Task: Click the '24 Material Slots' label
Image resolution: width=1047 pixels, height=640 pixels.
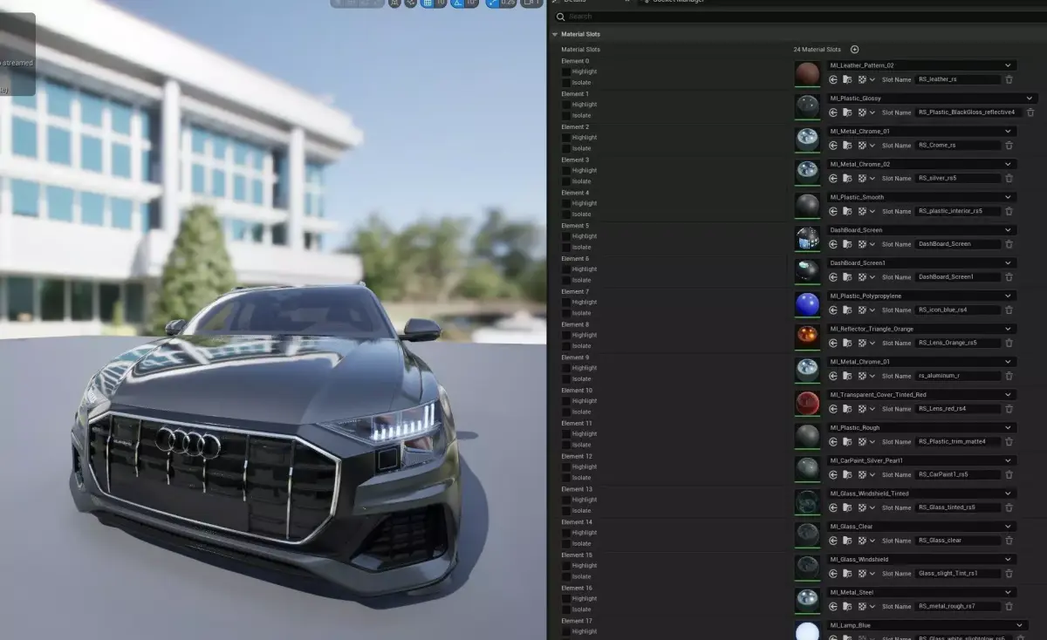Action: point(818,50)
